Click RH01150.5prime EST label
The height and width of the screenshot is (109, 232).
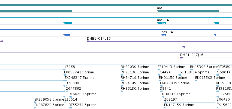(x=176, y=94)
